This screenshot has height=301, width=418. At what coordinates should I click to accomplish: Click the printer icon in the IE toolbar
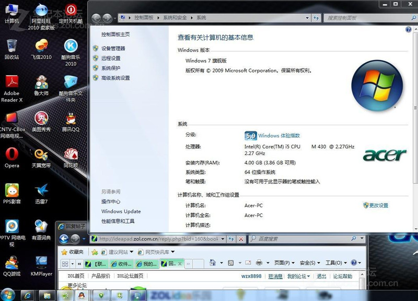pos(258,263)
